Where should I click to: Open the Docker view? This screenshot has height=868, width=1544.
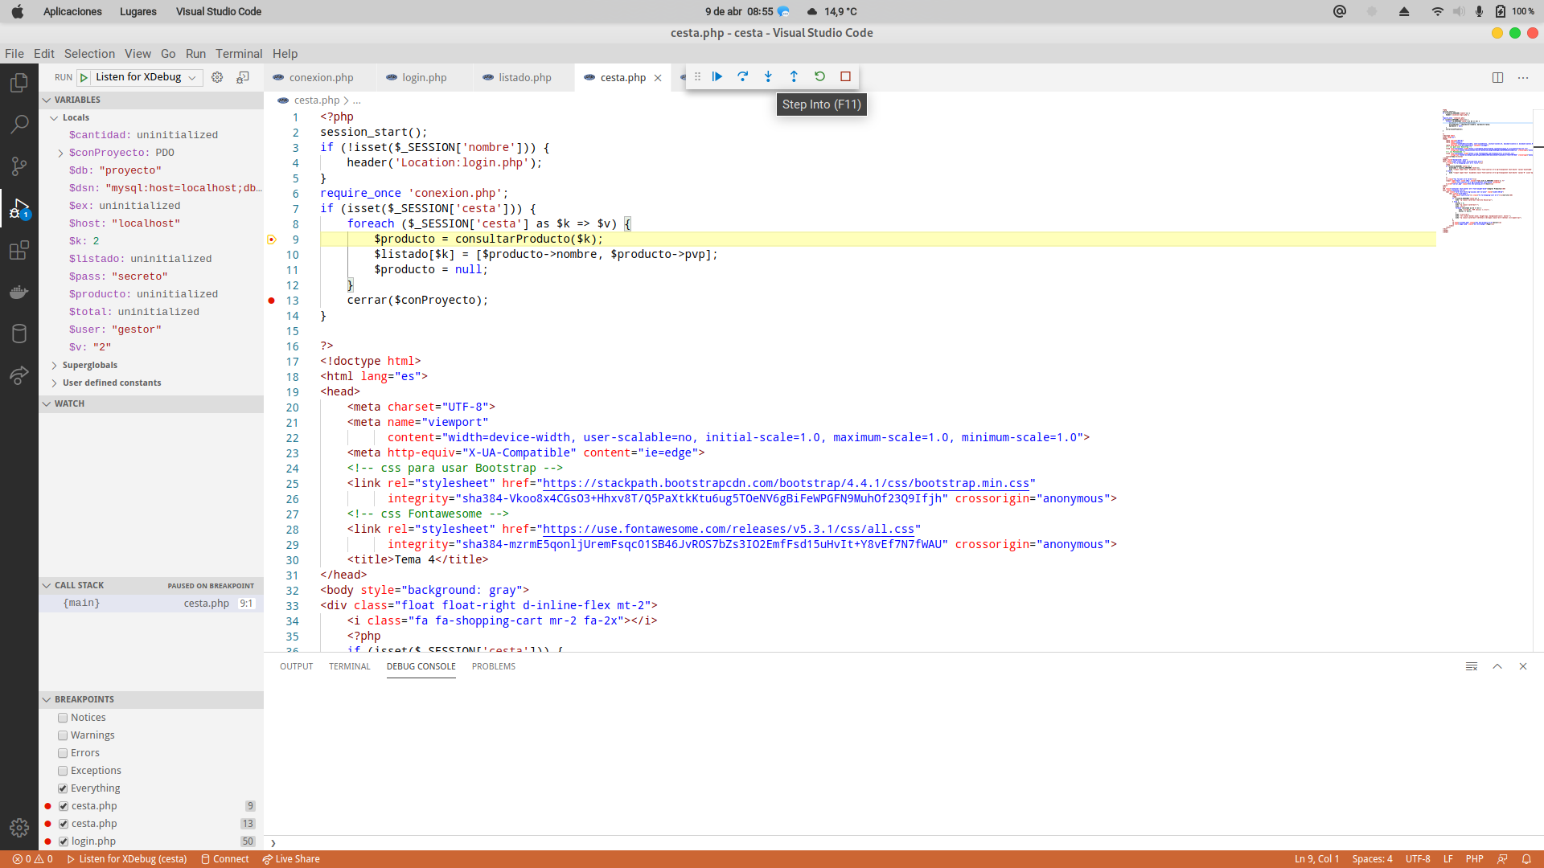pos(19,292)
